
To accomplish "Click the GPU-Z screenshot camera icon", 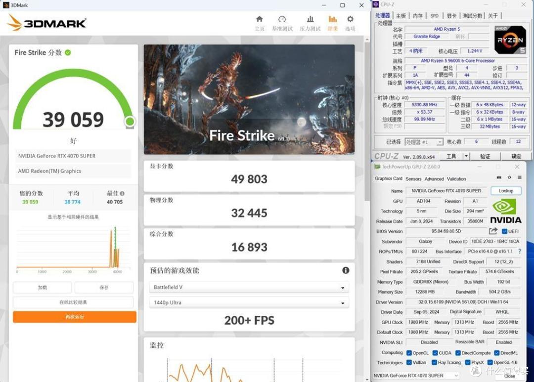I will point(499,177).
